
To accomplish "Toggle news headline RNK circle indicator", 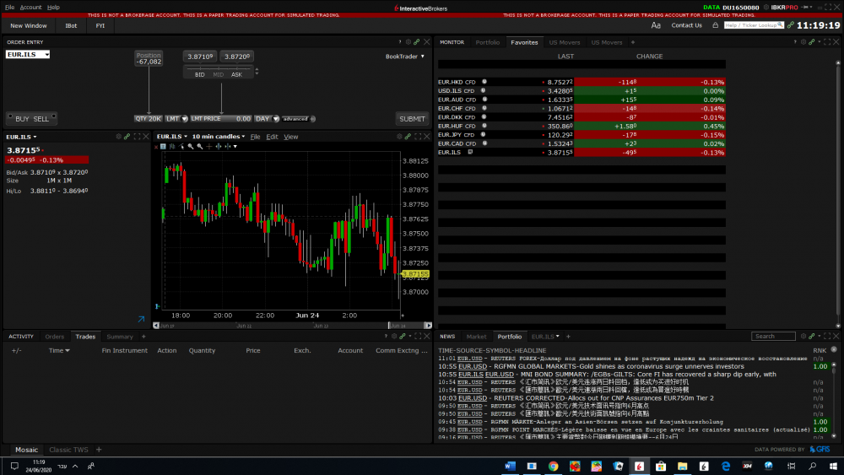I will 834,349.
